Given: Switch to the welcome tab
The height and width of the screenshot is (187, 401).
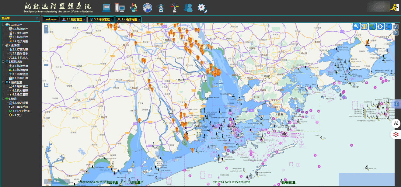Looking at the screenshot, I should pyautogui.click(x=51, y=19).
